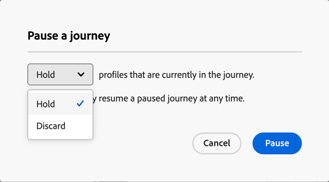Screen dimensions: 329x182
Task: Click the horizontal divider below the title
Action: click(164, 52)
